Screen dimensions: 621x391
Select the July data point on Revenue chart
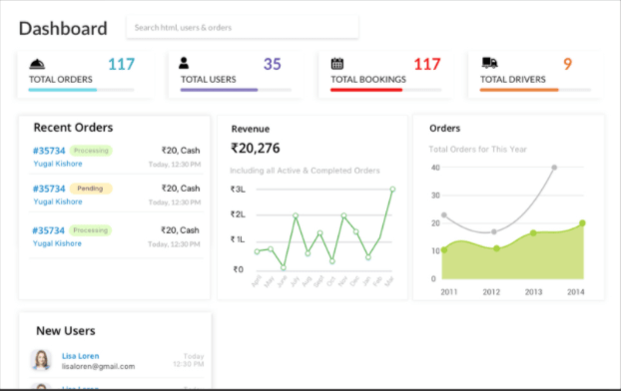tap(296, 215)
